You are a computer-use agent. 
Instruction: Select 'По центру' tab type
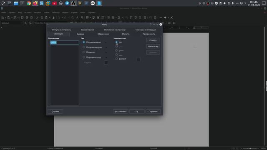(89, 52)
